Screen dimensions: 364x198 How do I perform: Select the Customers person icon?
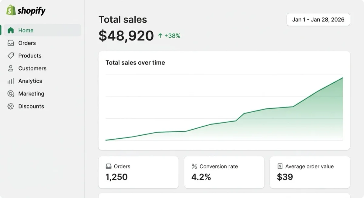click(x=11, y=68)
